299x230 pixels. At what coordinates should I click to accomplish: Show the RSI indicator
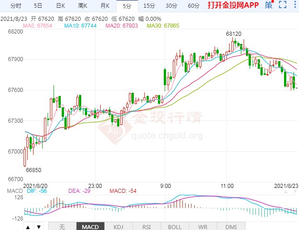[x=147, y=227]
